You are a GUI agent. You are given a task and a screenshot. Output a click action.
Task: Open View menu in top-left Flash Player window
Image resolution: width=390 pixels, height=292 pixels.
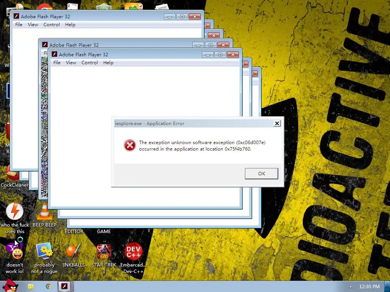click(x=33, y=25)
